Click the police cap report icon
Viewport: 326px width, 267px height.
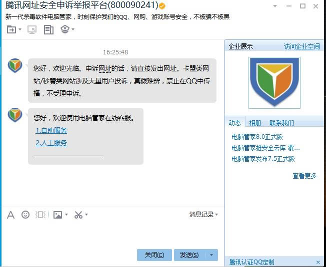65,29
